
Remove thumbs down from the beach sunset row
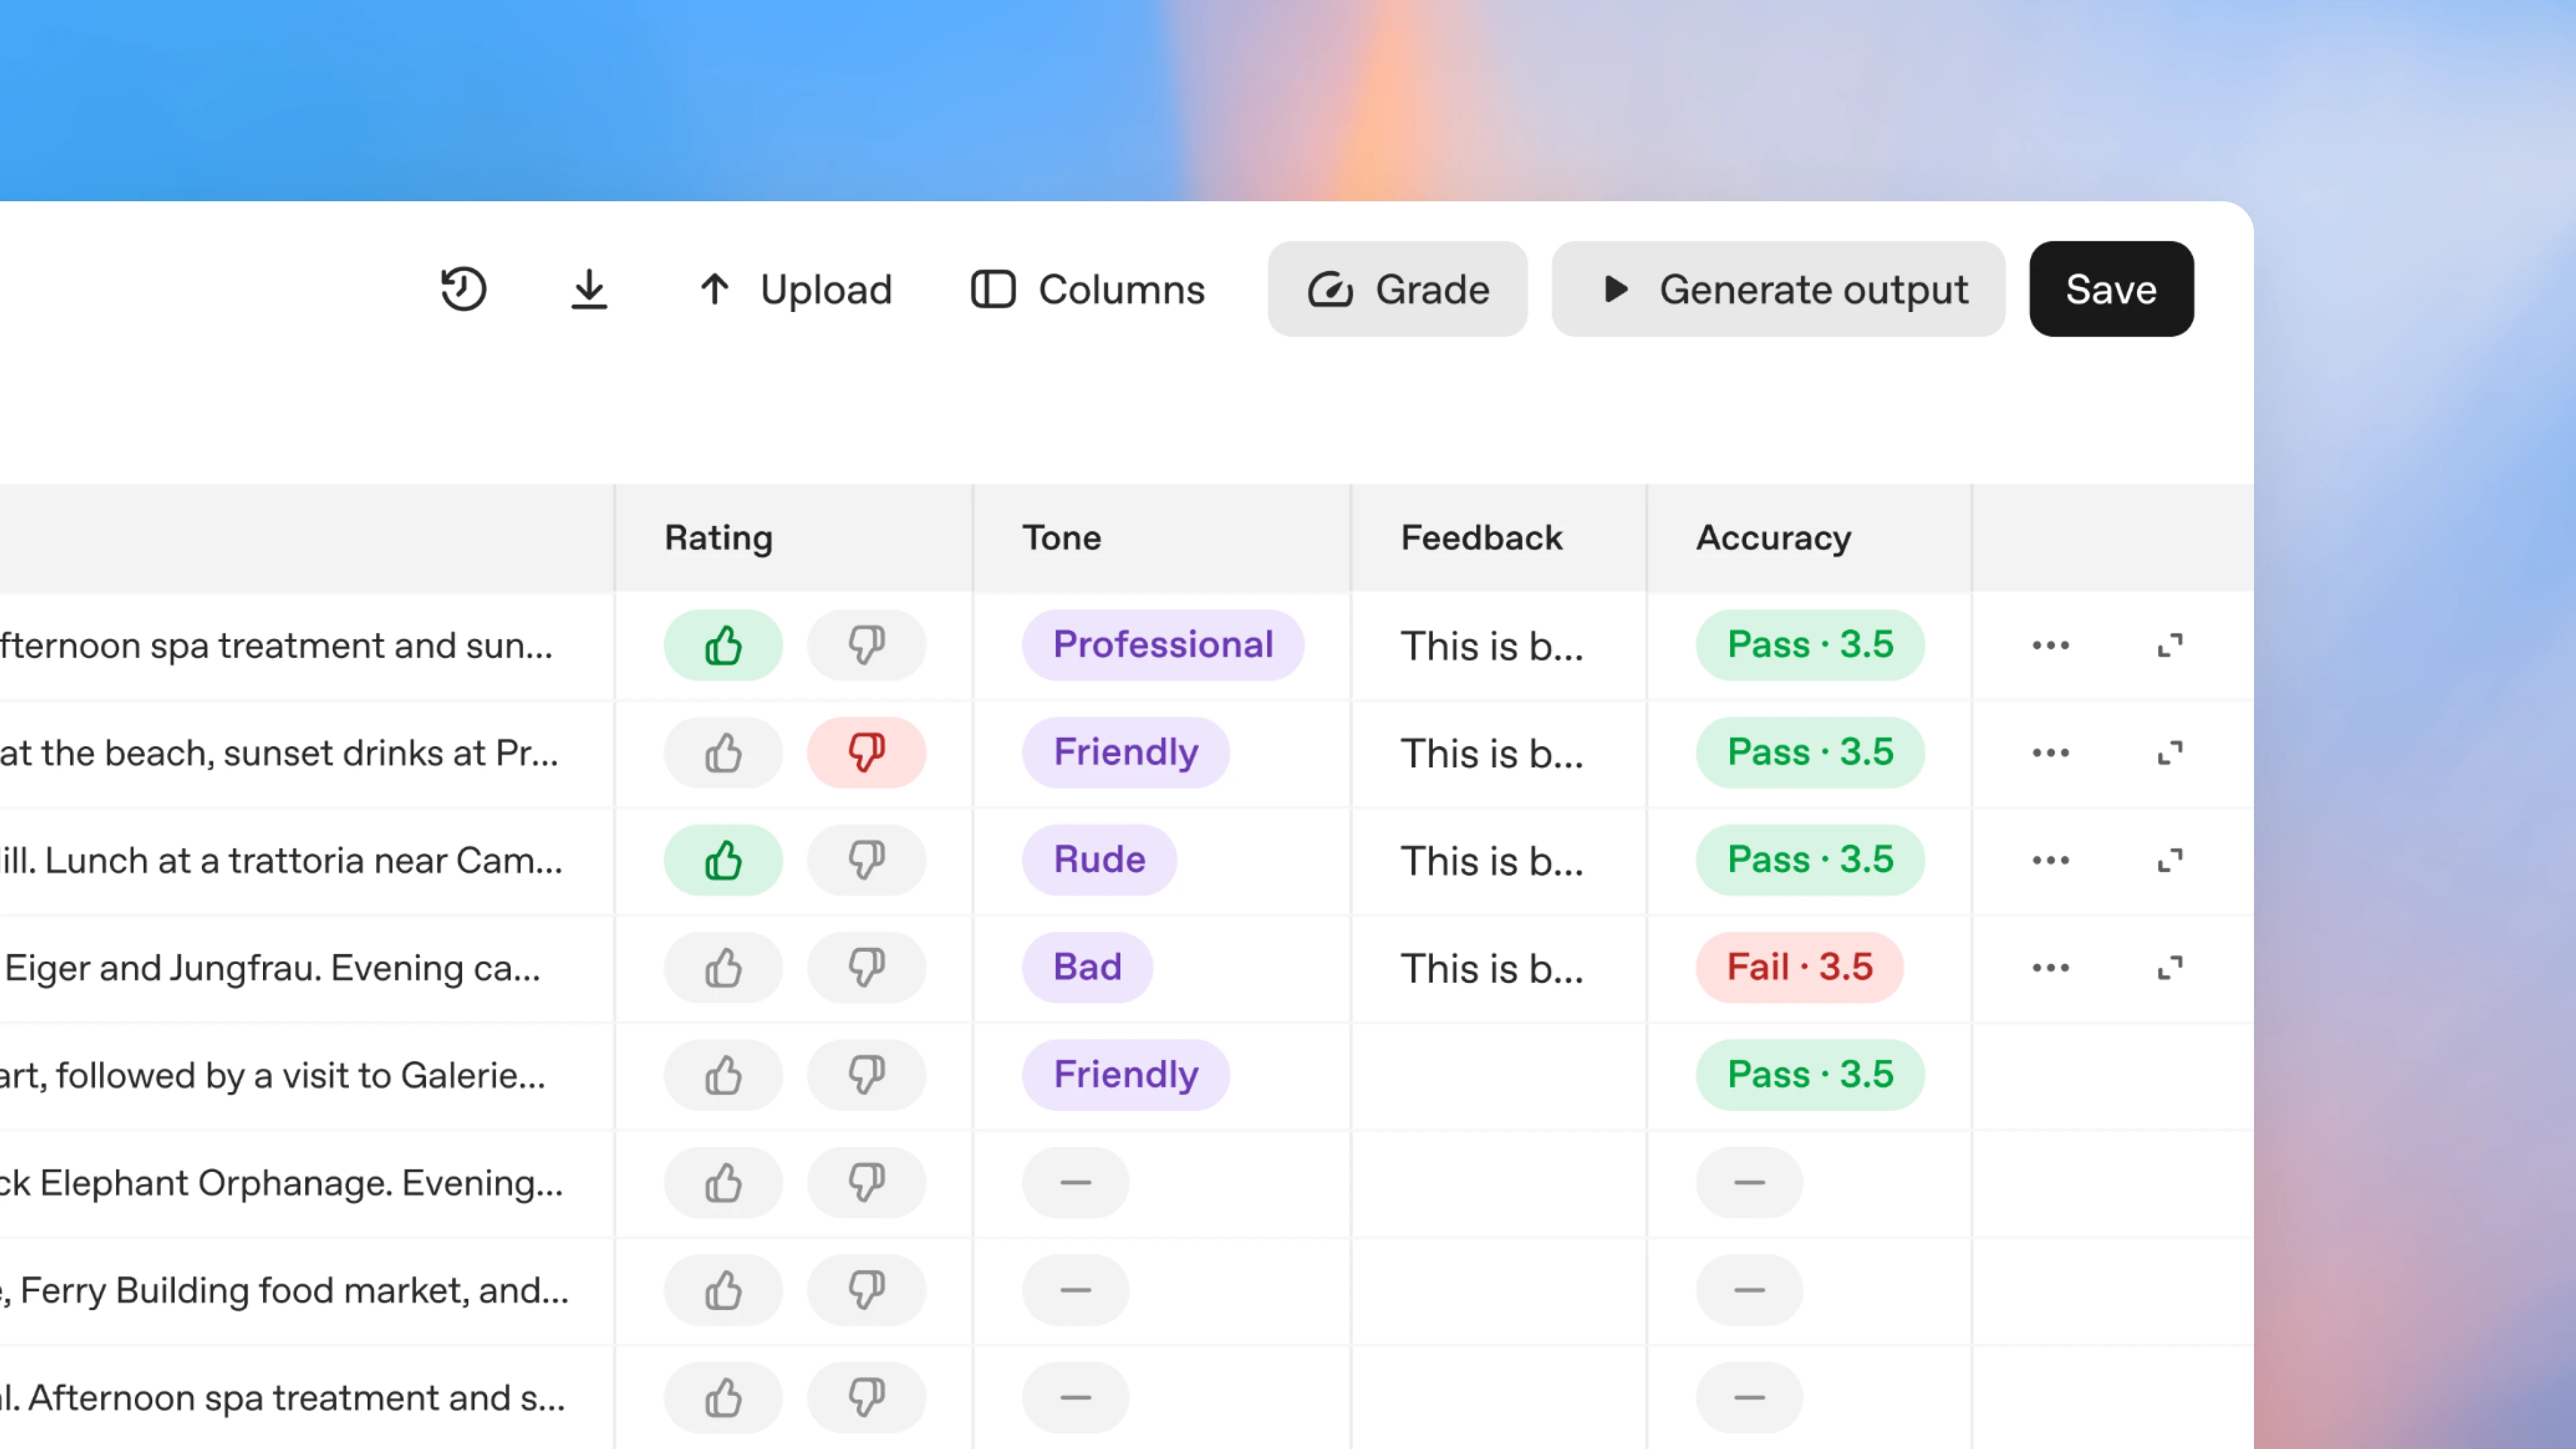(x=866, y=752)
